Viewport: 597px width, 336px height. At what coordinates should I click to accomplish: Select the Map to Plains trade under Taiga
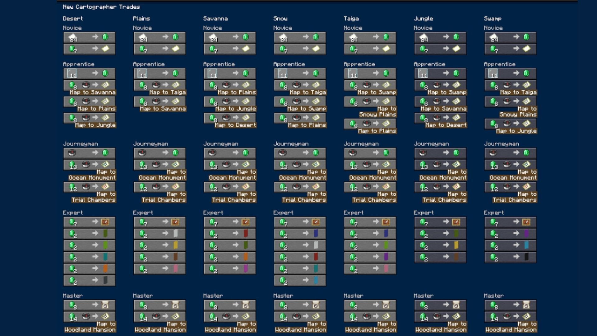point(370,124)
